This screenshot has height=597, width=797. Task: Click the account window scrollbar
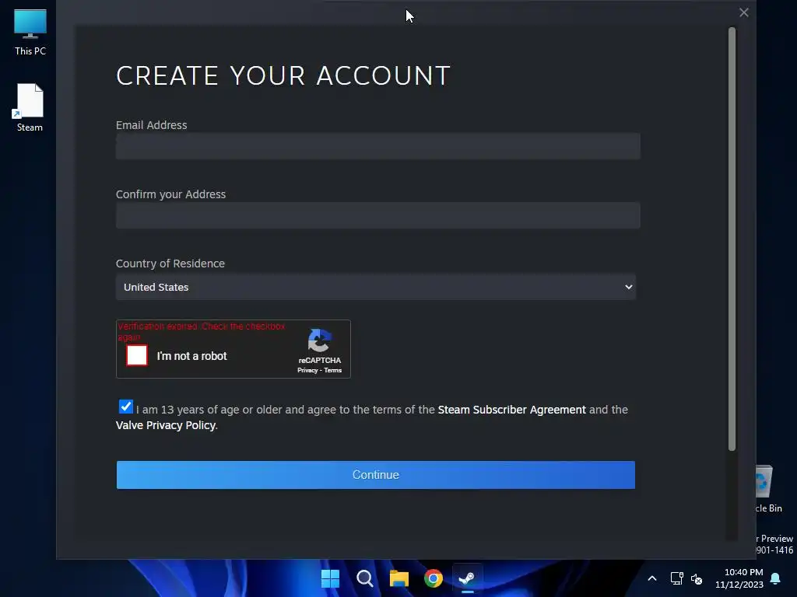[x=732, y=239]
